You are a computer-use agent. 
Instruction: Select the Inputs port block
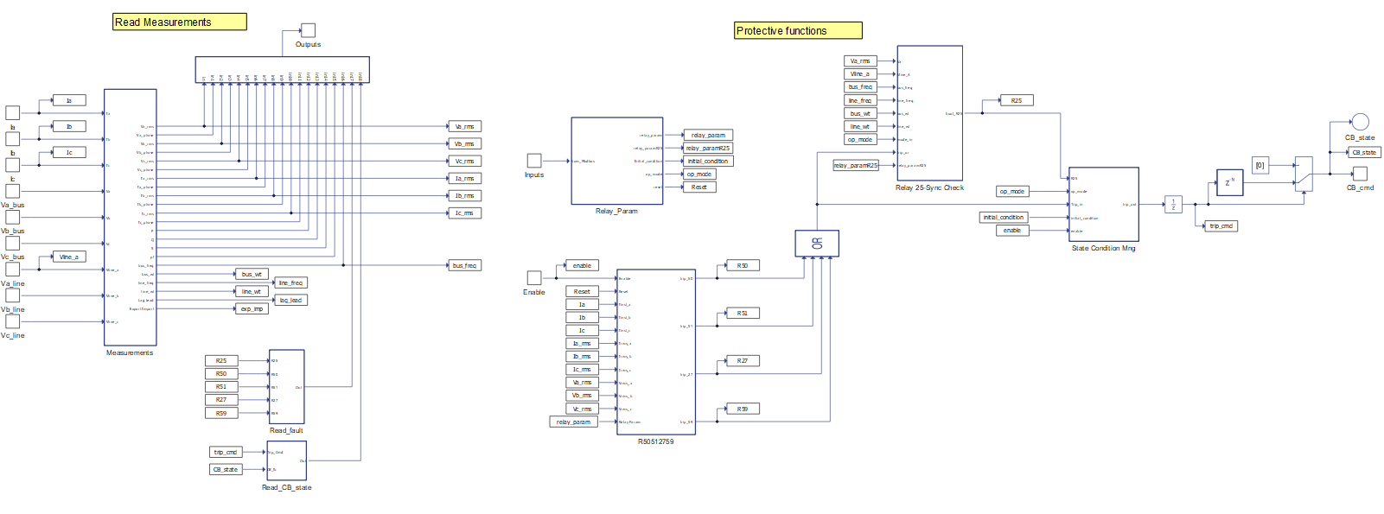tap(534, 161)
